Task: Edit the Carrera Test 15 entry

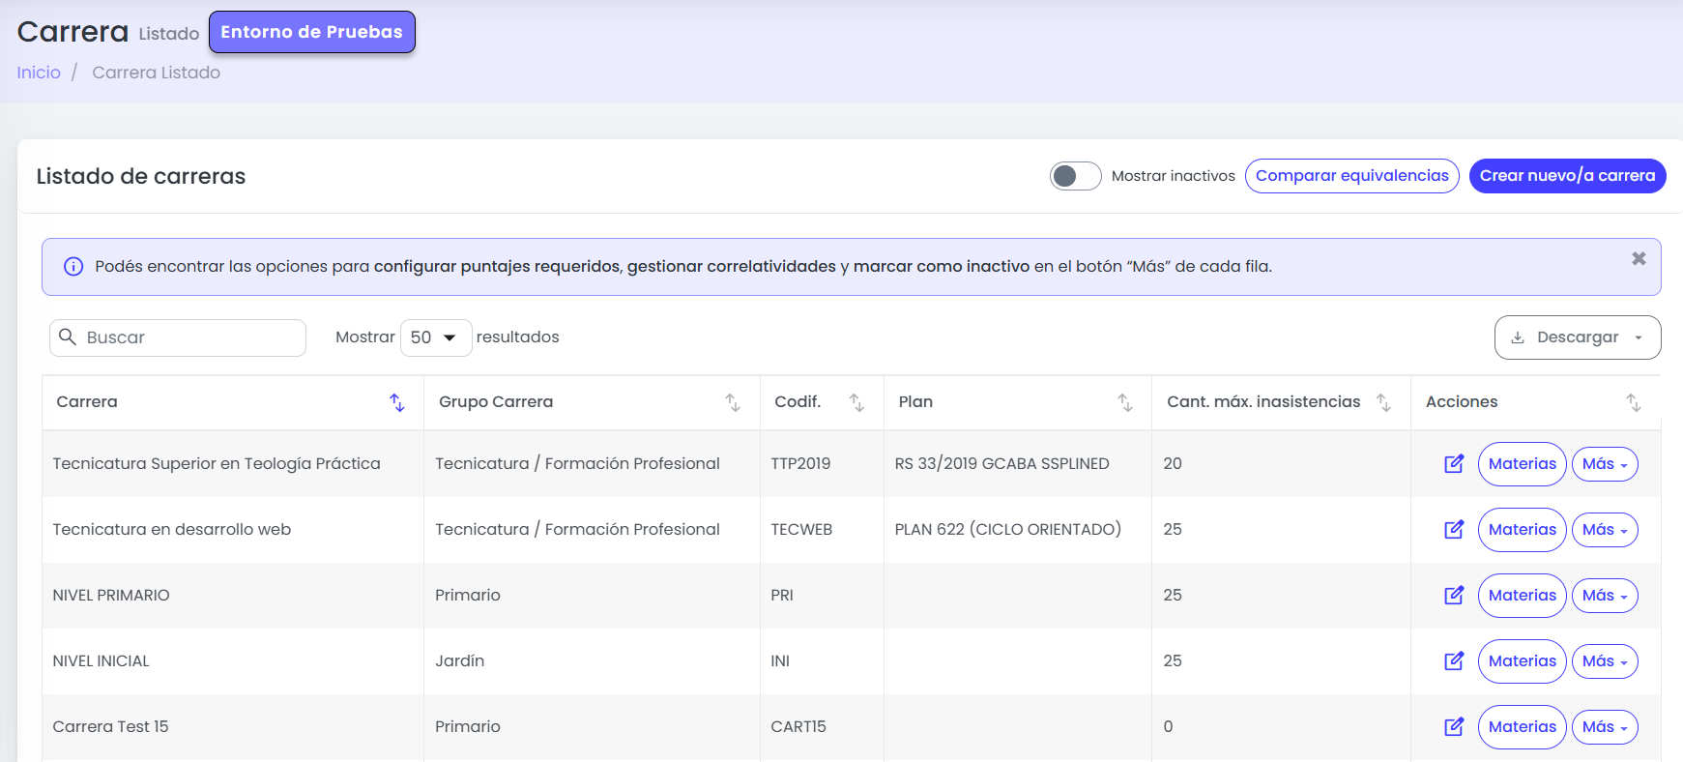Action: point(1454,727)
